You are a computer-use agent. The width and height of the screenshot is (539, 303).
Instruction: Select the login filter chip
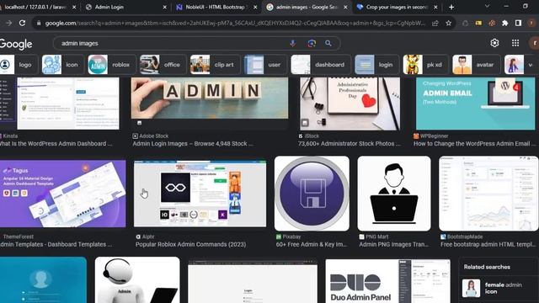(x=376, y=65)
